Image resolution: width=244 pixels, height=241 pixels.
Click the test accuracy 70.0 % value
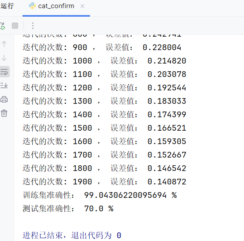99,208
